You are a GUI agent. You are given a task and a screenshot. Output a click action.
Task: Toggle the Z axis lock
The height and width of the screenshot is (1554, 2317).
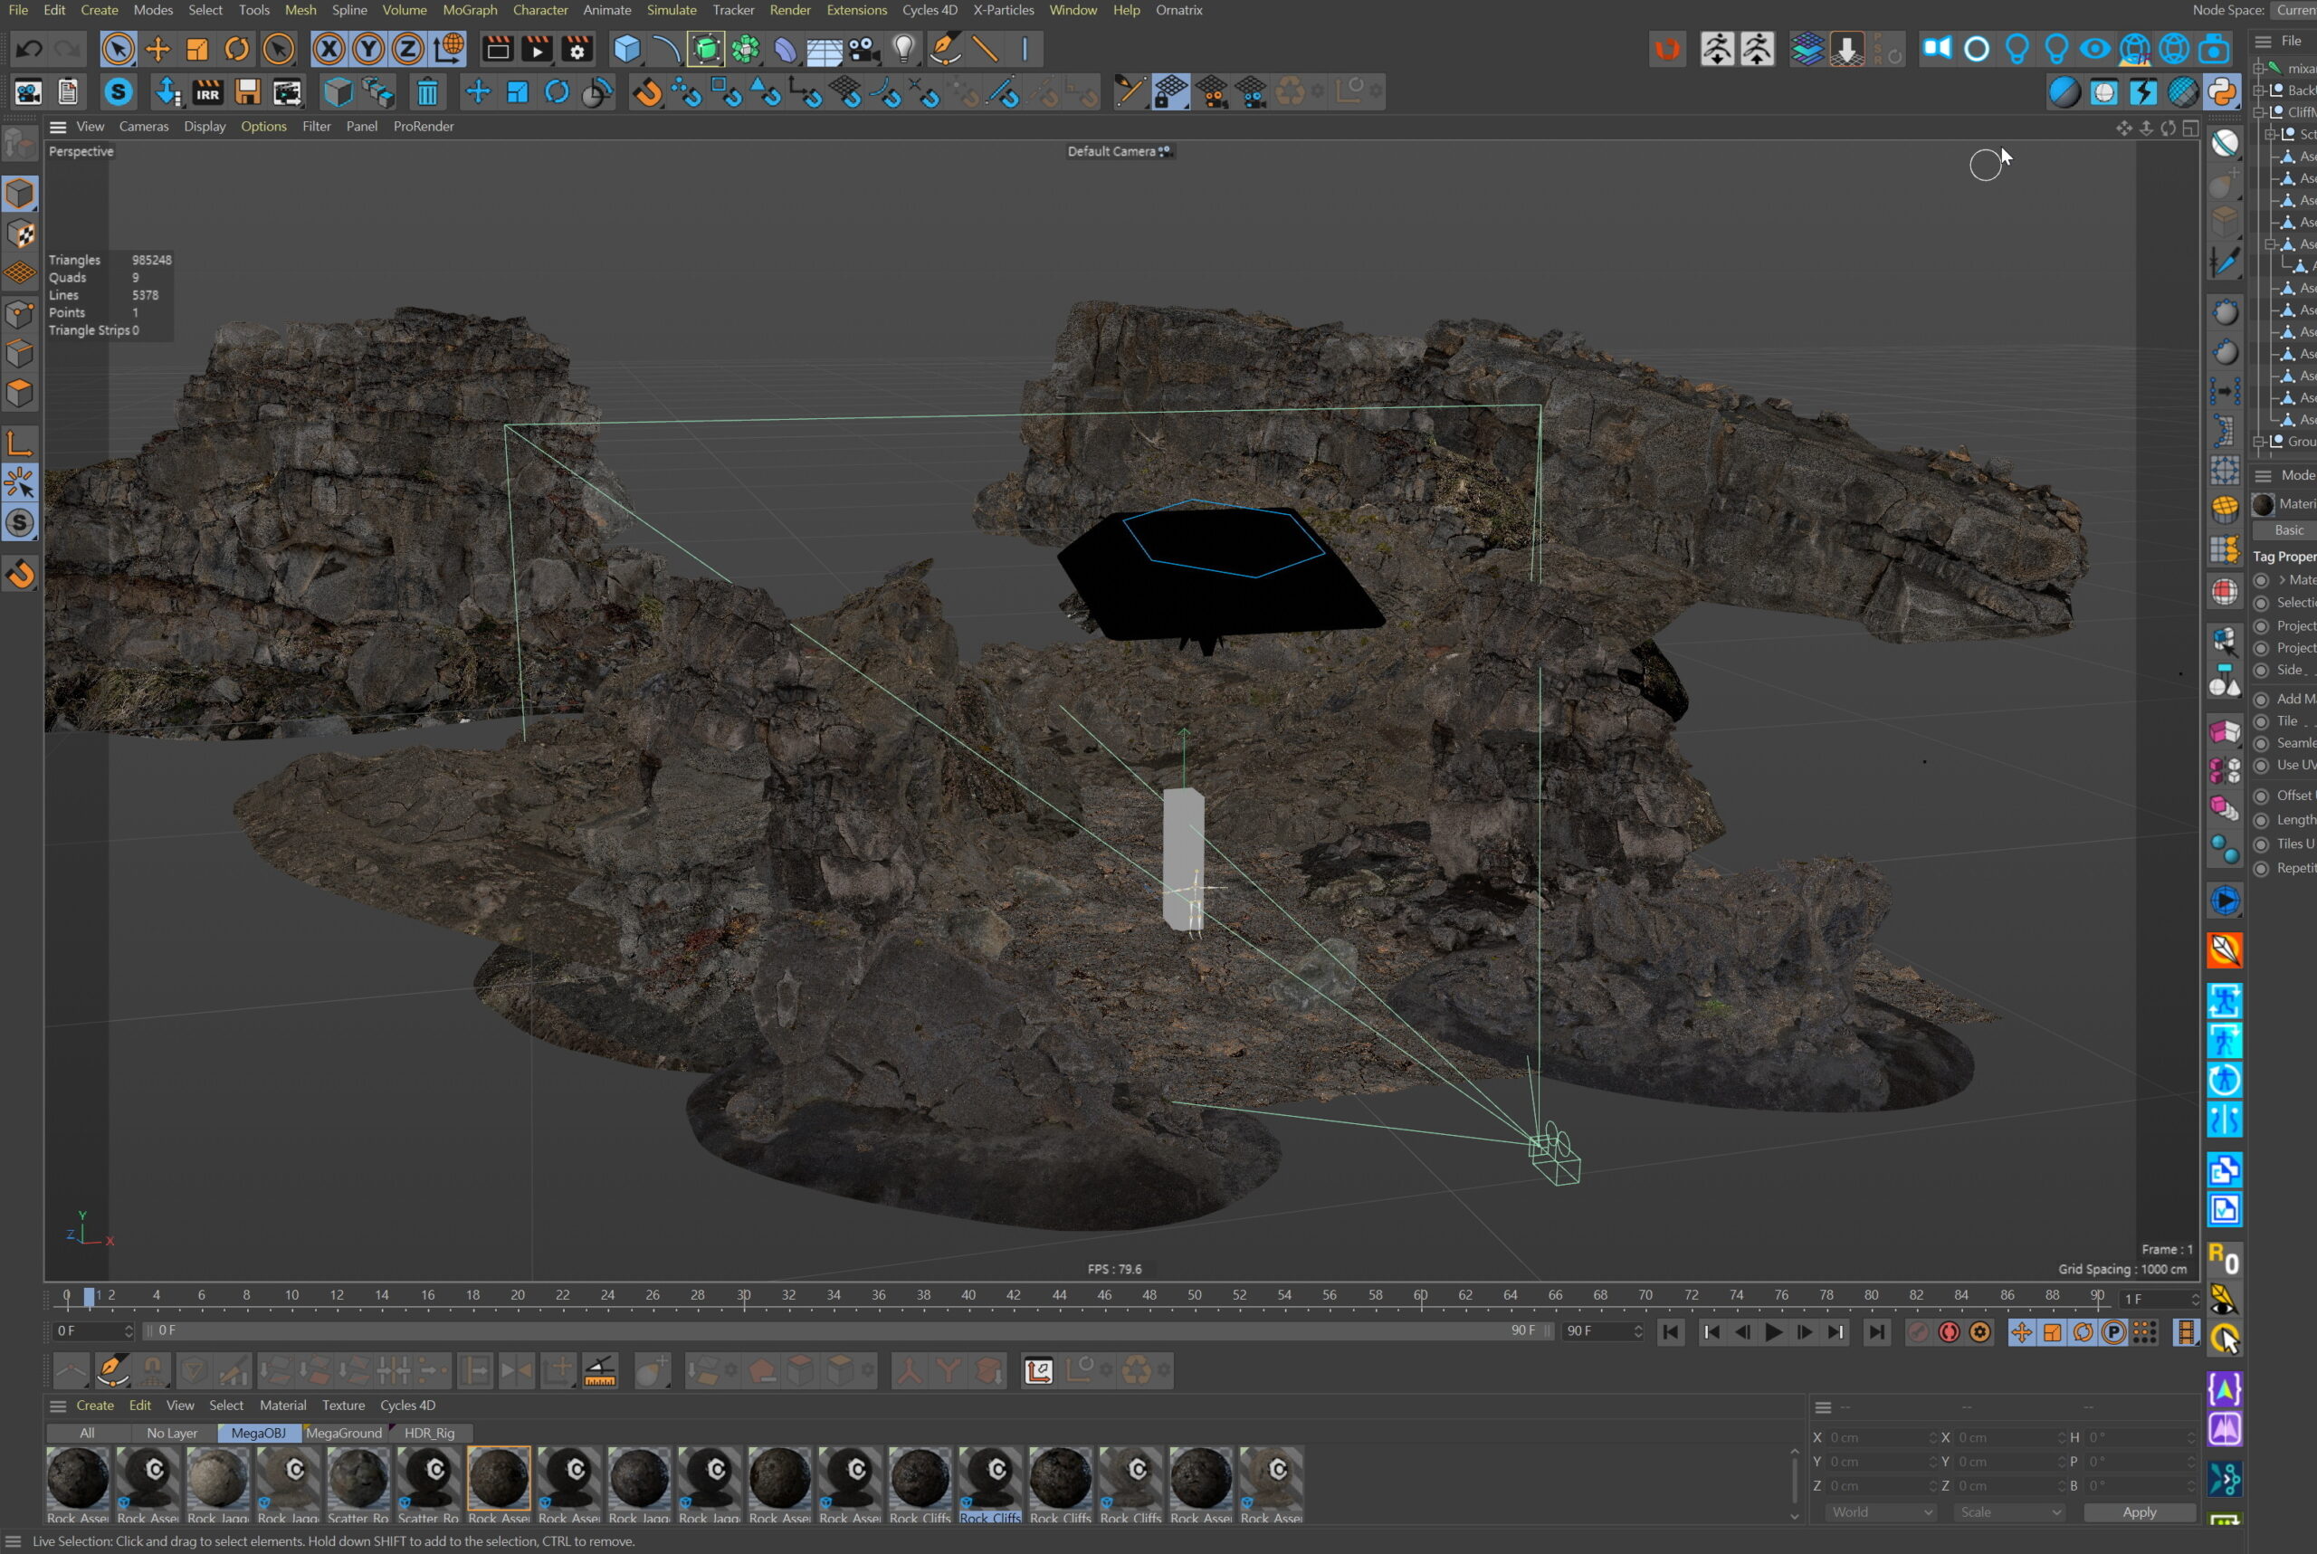click(407, 49)
